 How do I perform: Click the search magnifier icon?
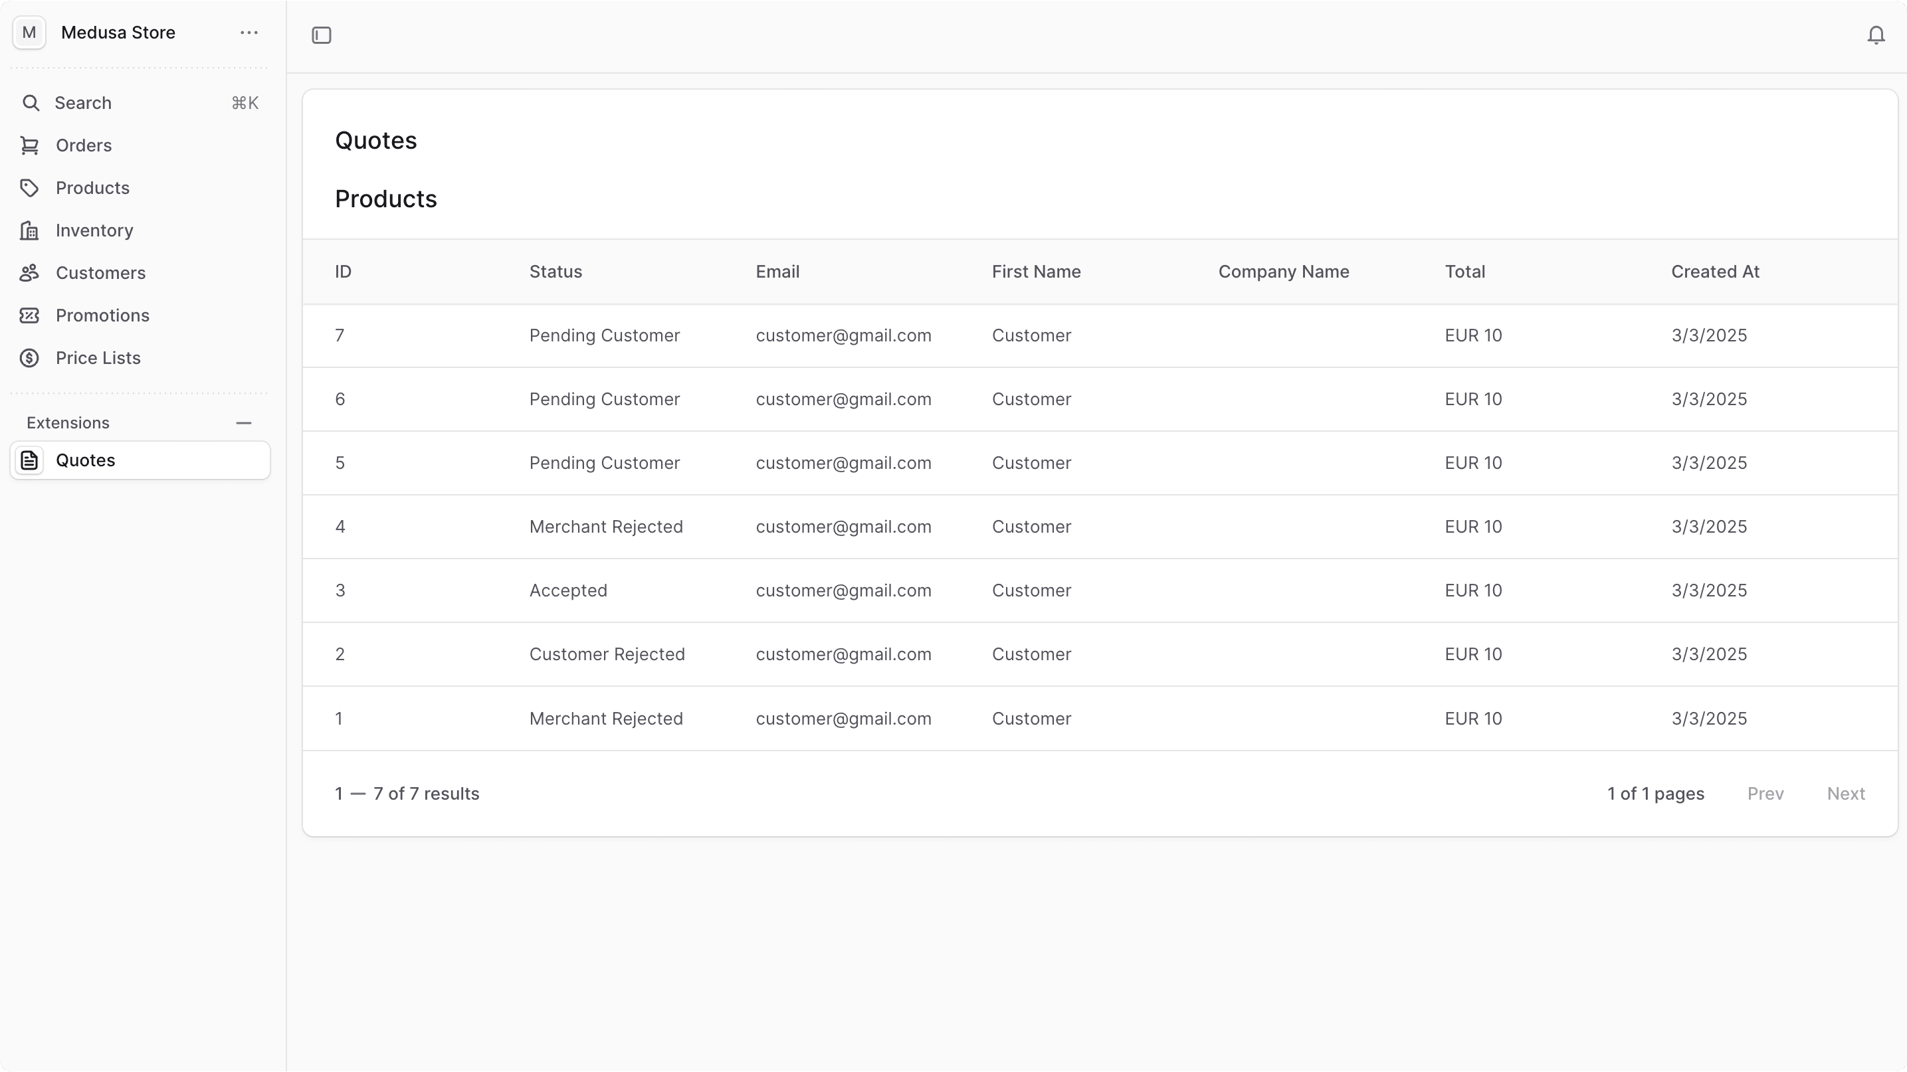[x=31, y=103]
